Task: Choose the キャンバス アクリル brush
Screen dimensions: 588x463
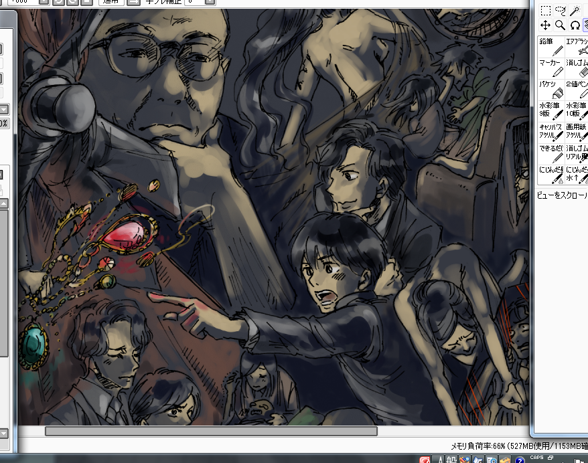Action: [551, 132]
